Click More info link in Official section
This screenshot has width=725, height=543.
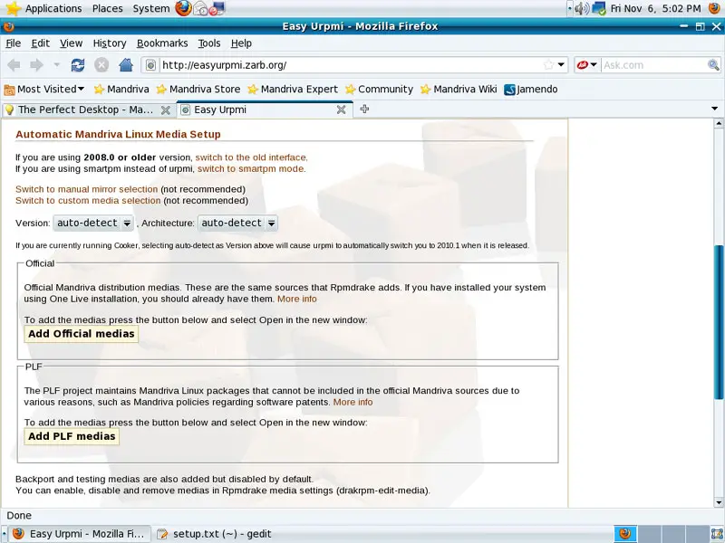point(297,299)
